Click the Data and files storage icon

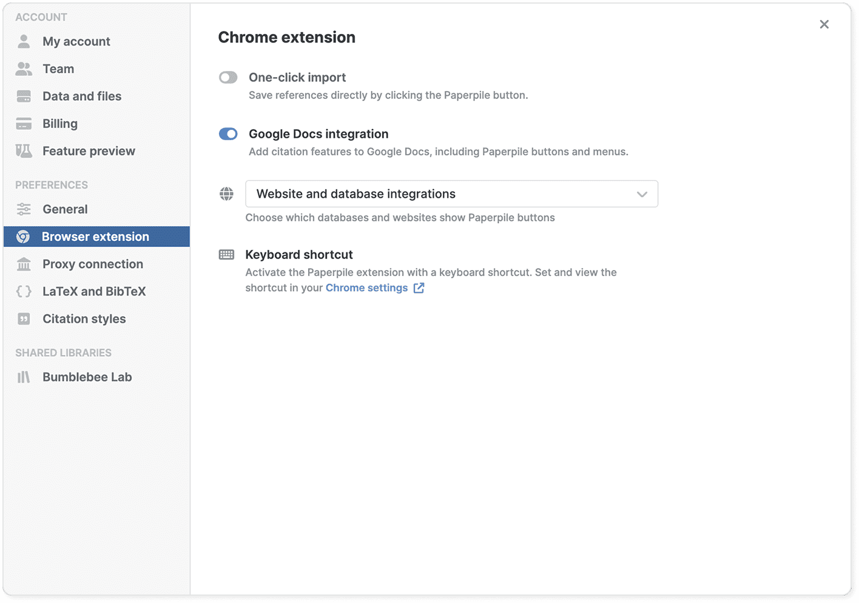pos(24,96)
